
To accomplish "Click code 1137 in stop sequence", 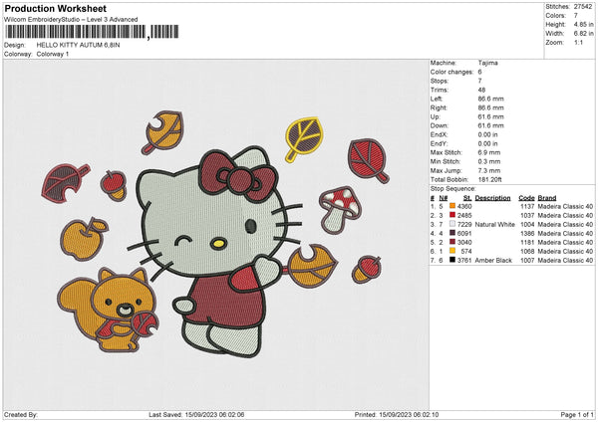I will [x=527, y=206].
